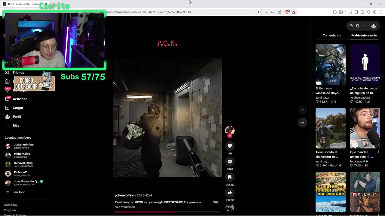Click the share page icon in address bar
Screen dimensions: 385x216
point(280,12)
